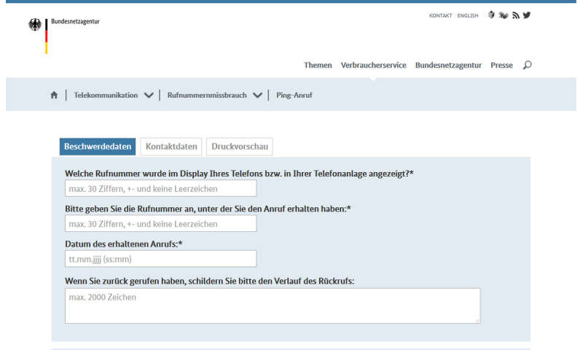Open the sign language hands icon
Image resolution: width=583 pixels, height=350 pixels.
[503, 15]
